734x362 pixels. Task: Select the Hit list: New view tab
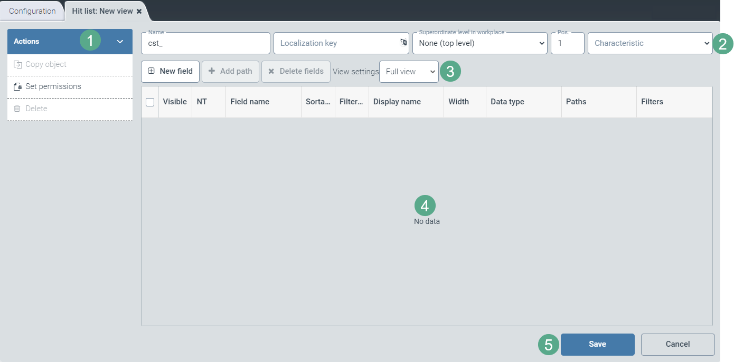[x=102, y=11]
